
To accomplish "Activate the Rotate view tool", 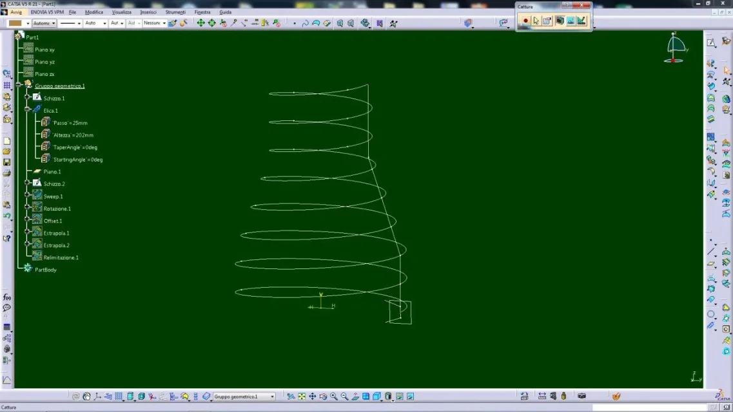I will point(322,396).
